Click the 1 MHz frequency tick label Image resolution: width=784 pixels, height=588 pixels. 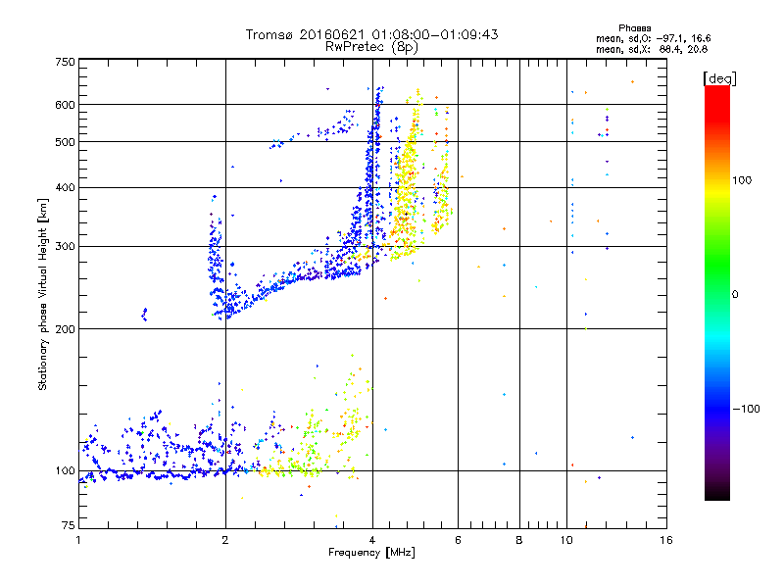[78, 540]
